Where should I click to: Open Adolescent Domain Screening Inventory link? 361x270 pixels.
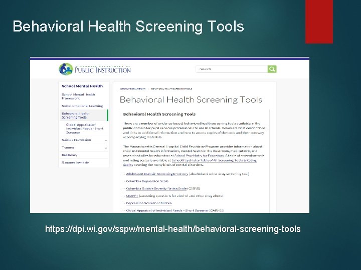tap(157, 174)
